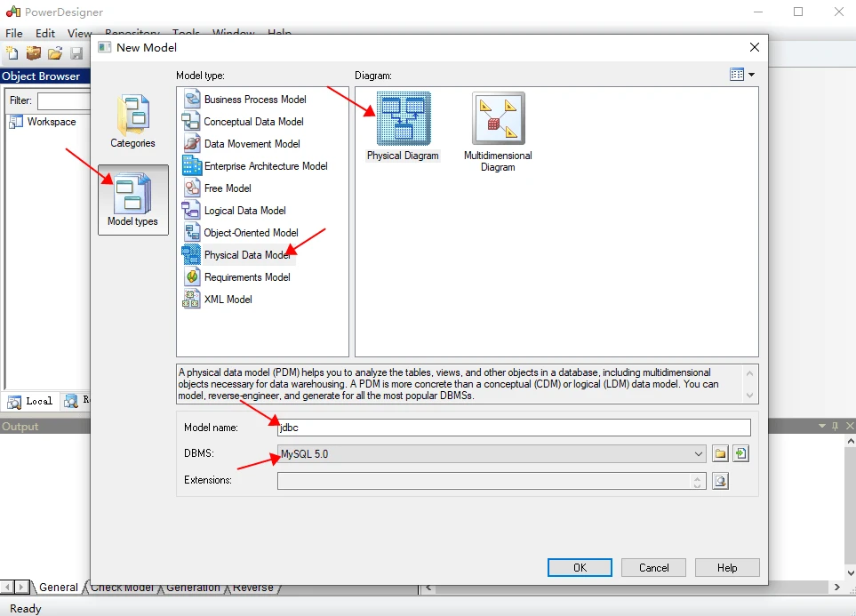Click the output tabs scroll-left arrow
The height and width of the screenshot is (616, 856).
pyautogui.click(x=7, y=587)
